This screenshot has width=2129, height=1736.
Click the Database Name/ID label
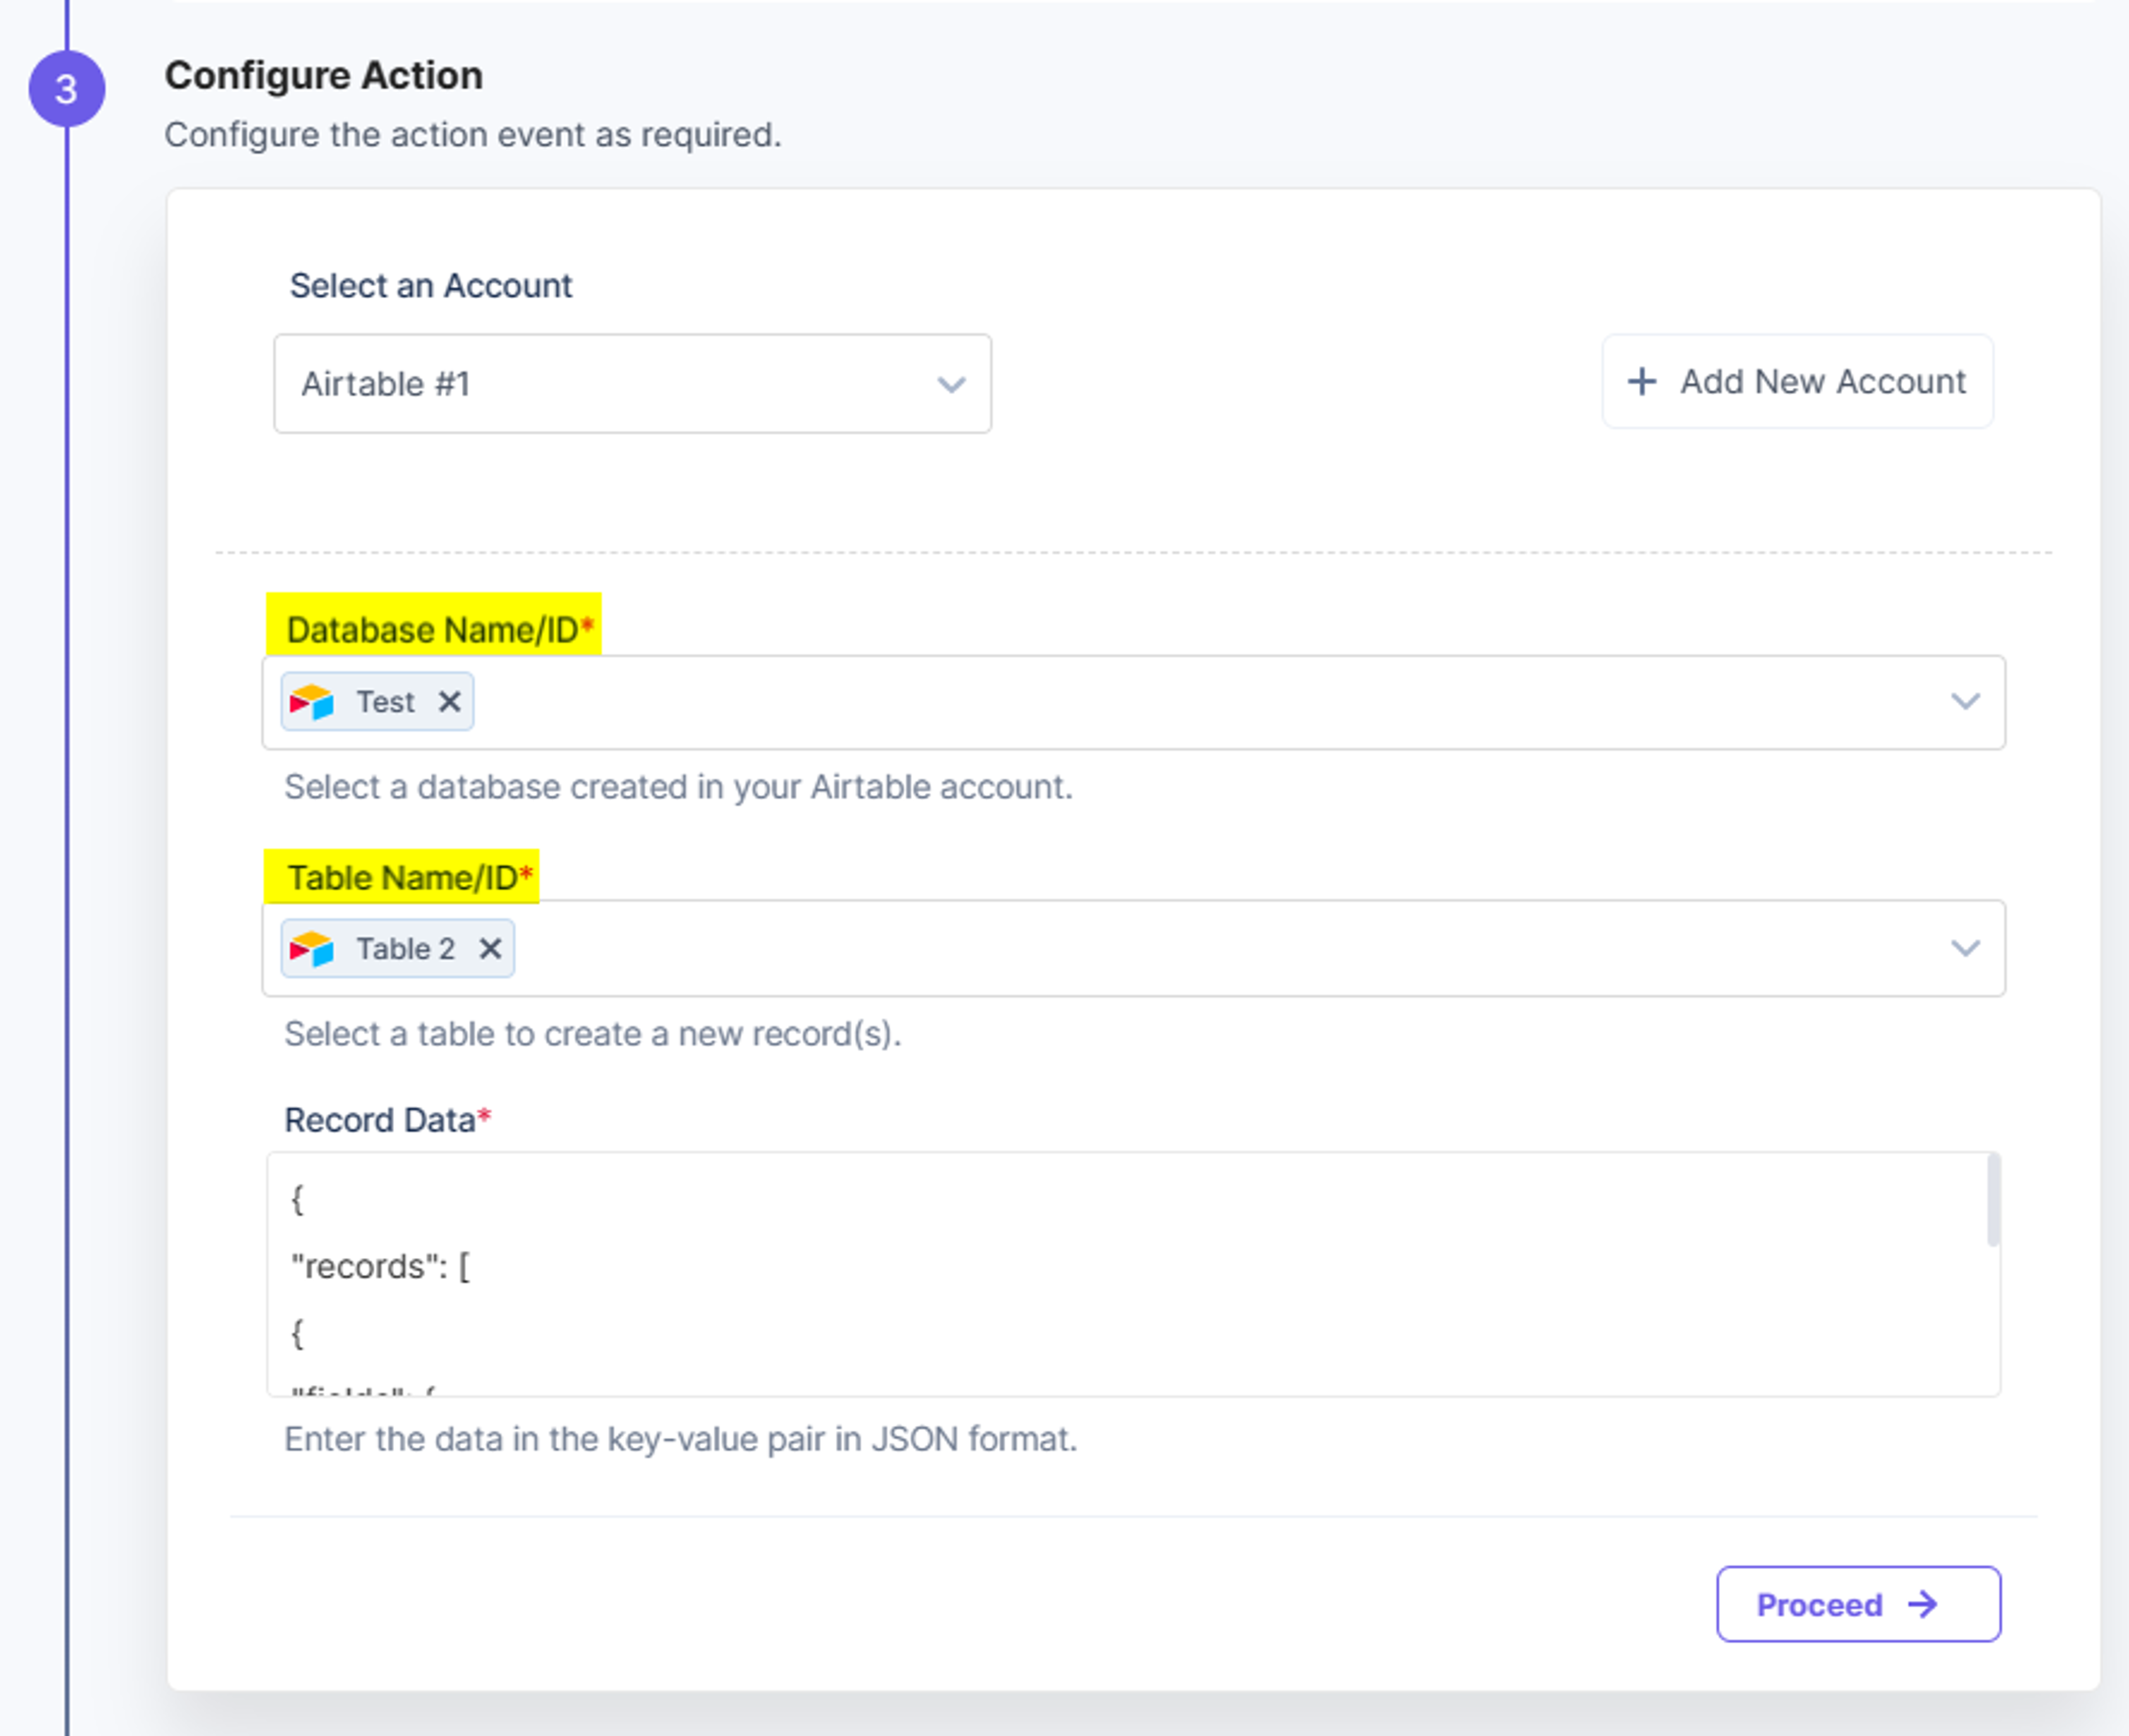click(x=440, y=629)
